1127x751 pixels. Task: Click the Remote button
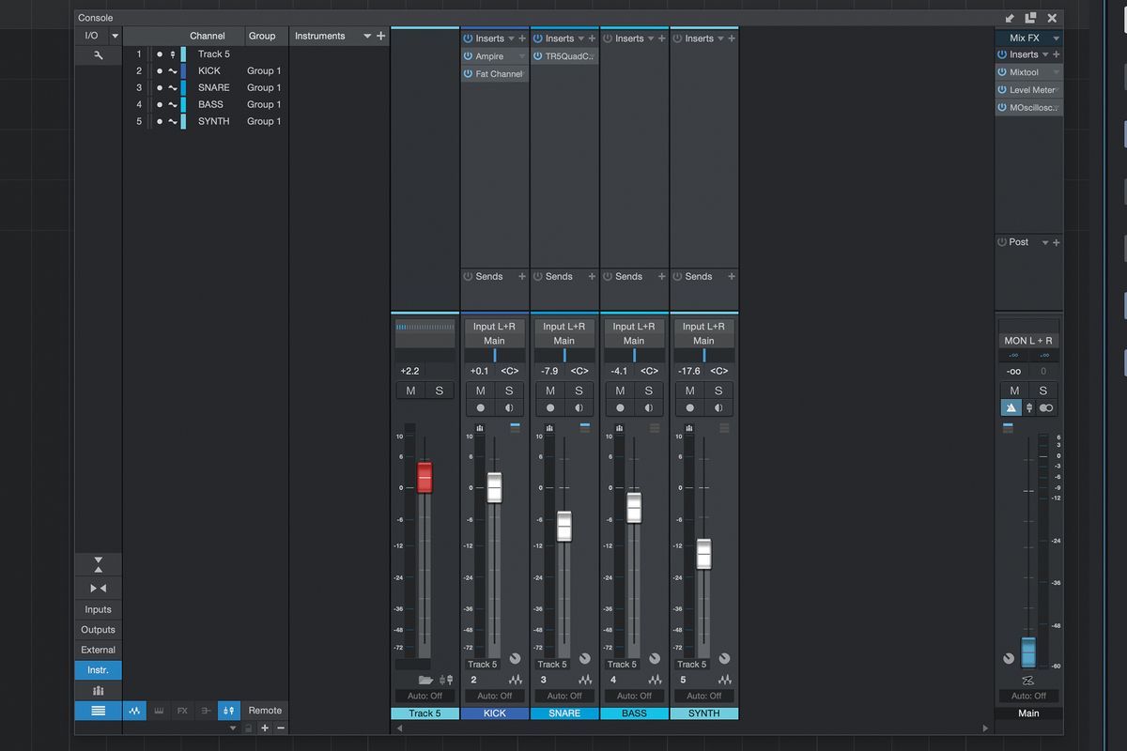[265, 711]
